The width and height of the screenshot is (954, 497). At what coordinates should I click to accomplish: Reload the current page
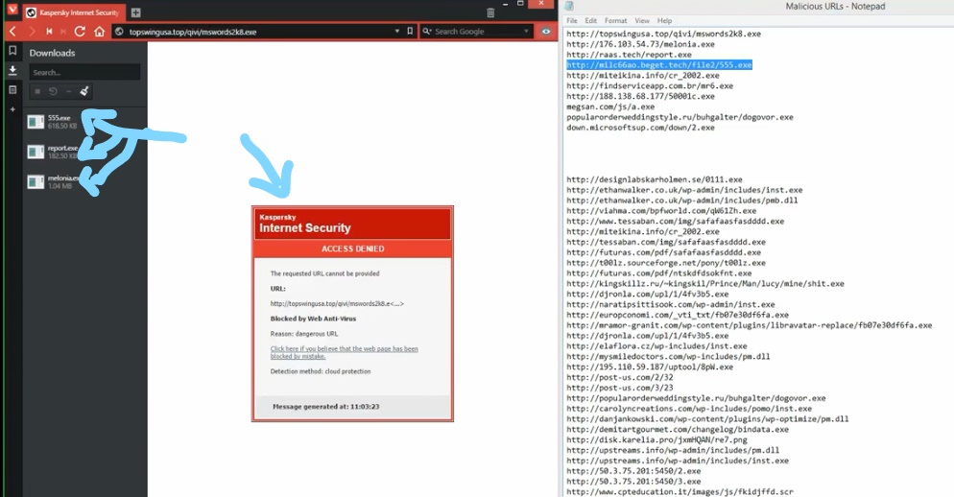click(x=80, y=32)
